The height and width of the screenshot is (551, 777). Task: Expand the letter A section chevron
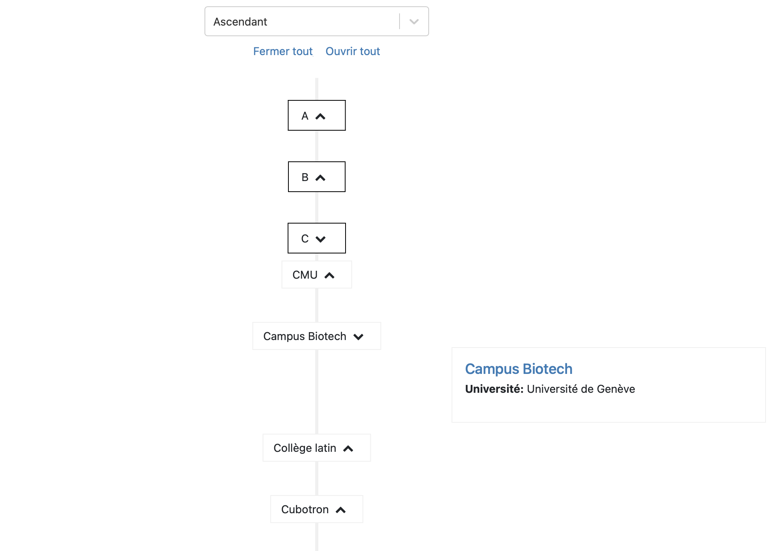point(321,116)
